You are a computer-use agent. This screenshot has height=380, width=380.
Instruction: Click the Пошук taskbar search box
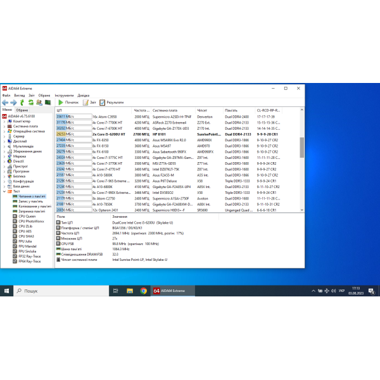61,291
